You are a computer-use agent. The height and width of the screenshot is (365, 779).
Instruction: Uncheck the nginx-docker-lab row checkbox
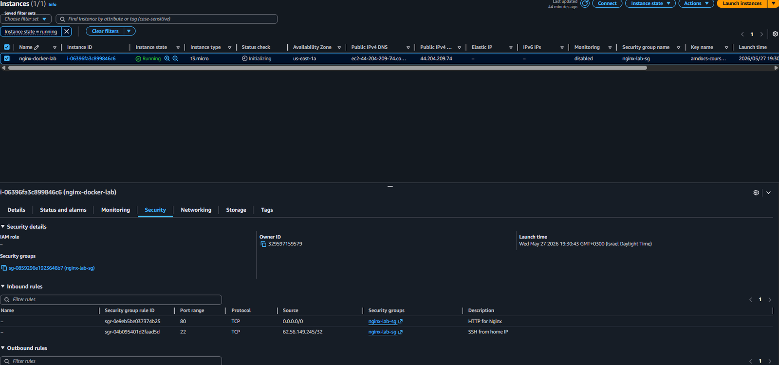point(7,58)
